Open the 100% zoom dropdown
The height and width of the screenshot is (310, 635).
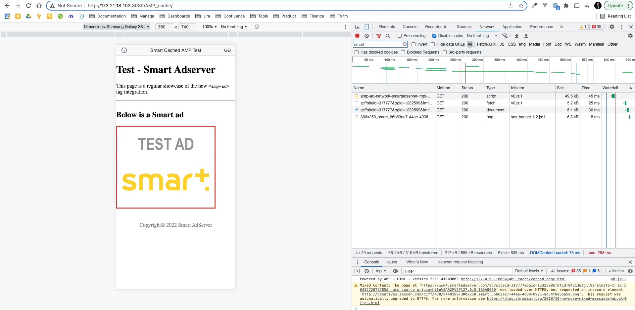[x=210, y=27]
